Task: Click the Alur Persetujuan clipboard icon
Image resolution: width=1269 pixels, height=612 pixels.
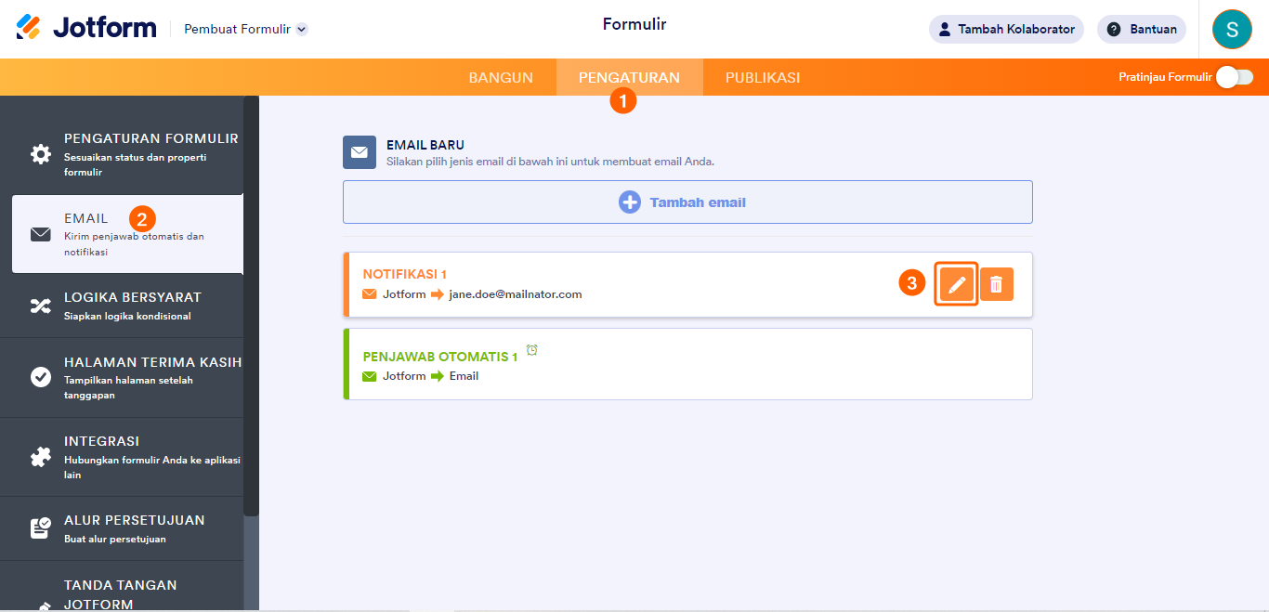Action: tap(41, 528)
